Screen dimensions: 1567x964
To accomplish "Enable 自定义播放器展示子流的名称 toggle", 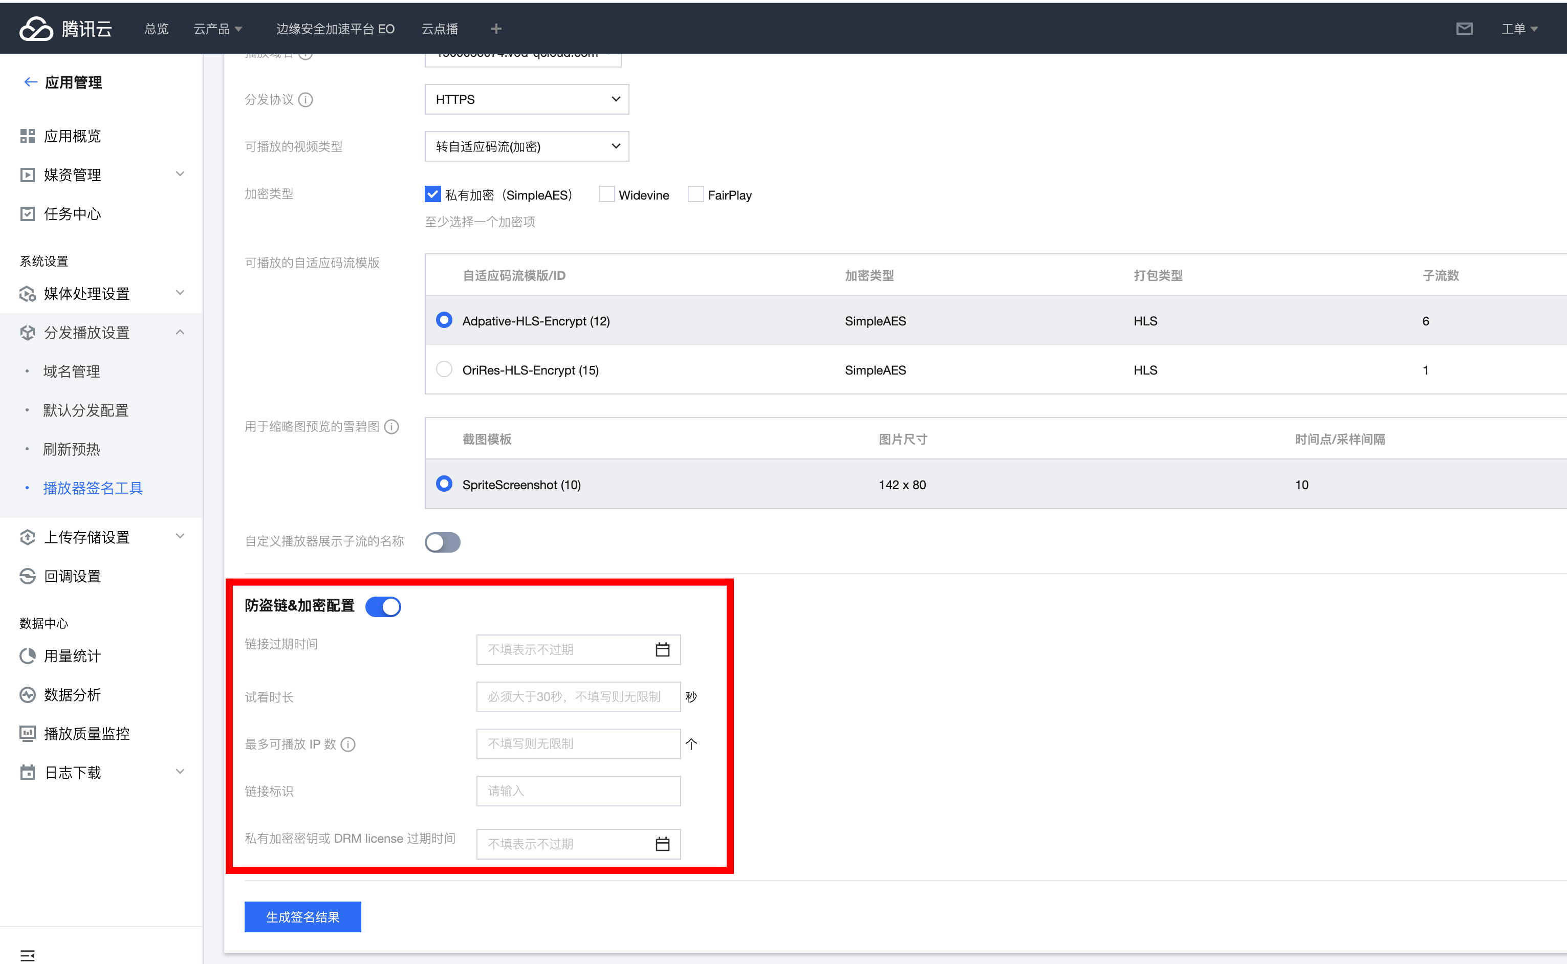I will (443, 542).
